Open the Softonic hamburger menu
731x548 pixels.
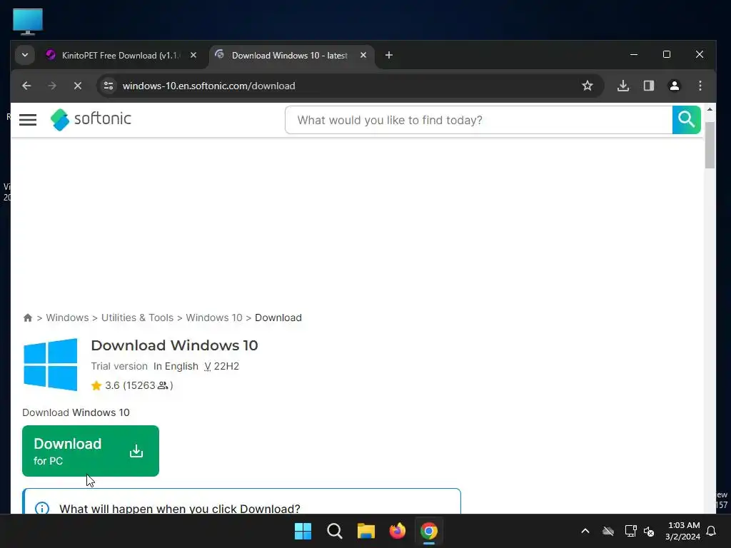pyautogui.click(x=28, y=120)
